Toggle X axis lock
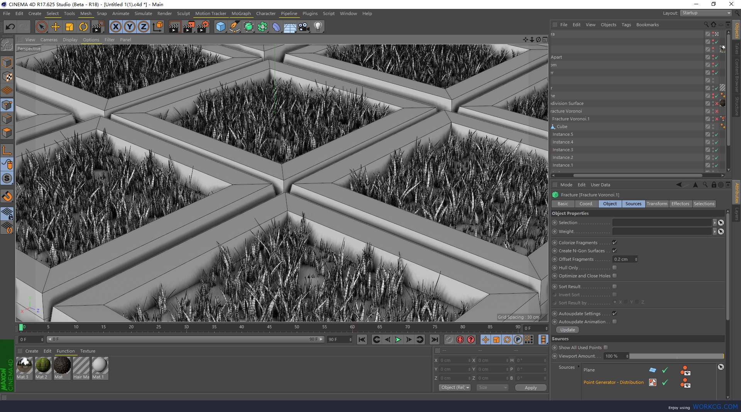 tap(115, 27)
